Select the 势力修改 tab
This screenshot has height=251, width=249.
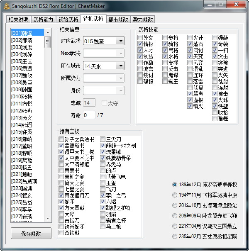point(143,19)
